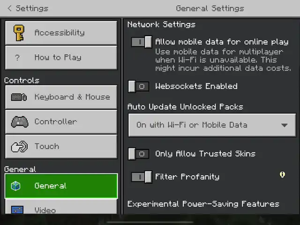Open the Auto Update Unlocked Packs dropdown
The height and width of the screenshot is (225, 300).
[x=212, y=125]
